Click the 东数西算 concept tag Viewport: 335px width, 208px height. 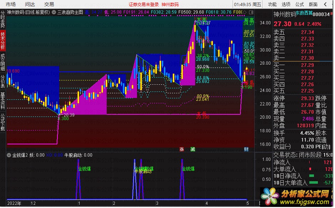[x=304, y=13]
